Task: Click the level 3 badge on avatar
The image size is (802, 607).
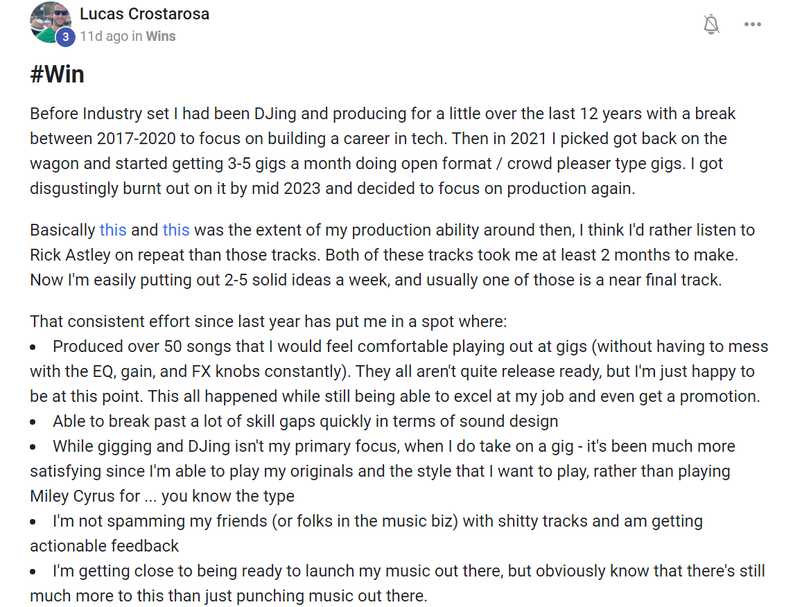Action: [x=65, y=37]
